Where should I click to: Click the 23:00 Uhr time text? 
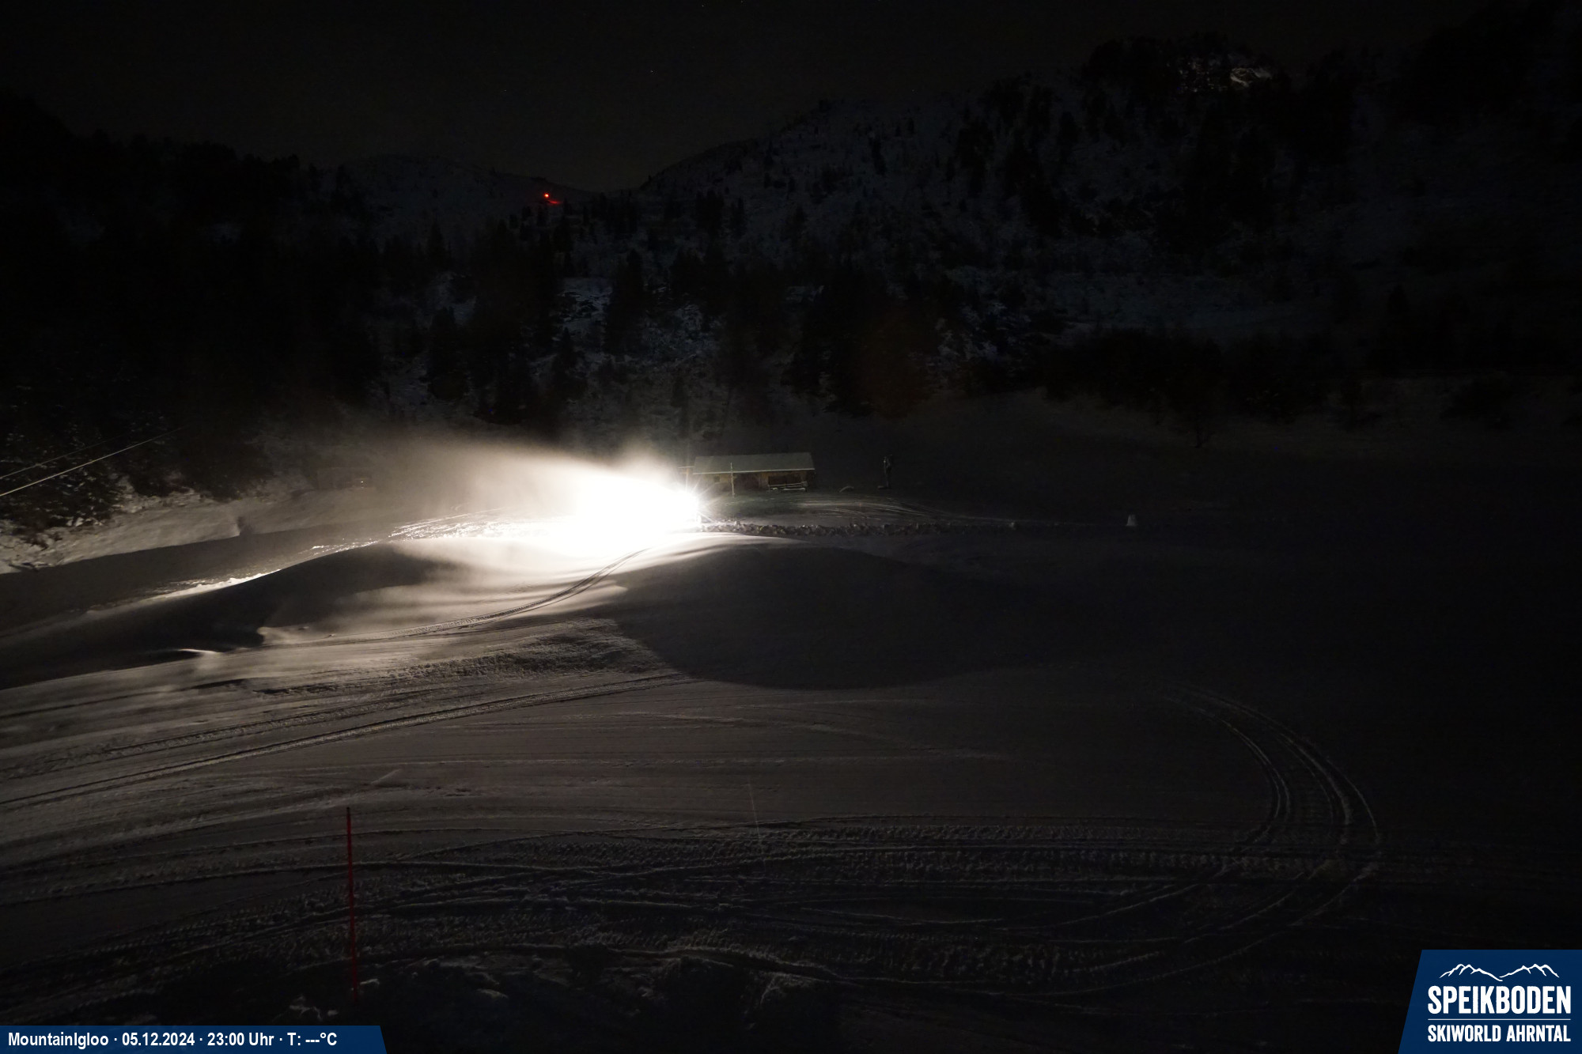pyautogui.click(x=240, y=1040)
